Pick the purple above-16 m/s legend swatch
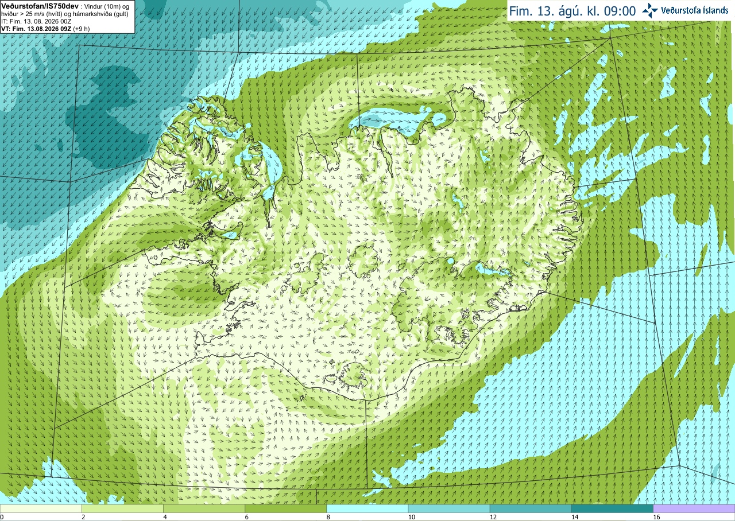 (694, 508)
